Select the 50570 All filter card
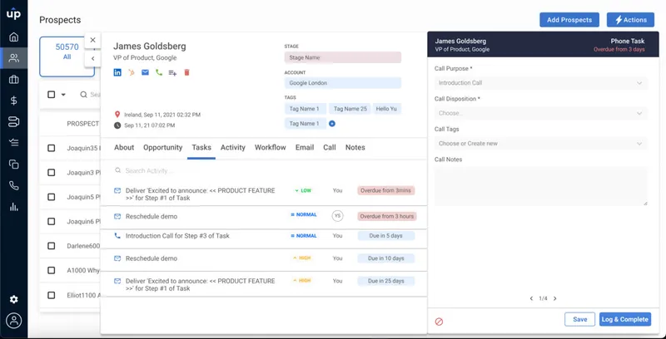 pyautogui.click(x=67, y=56)
